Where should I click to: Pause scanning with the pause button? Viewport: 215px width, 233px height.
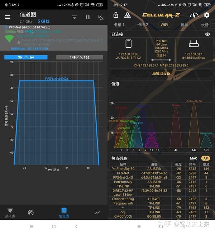tap(88, 17)
